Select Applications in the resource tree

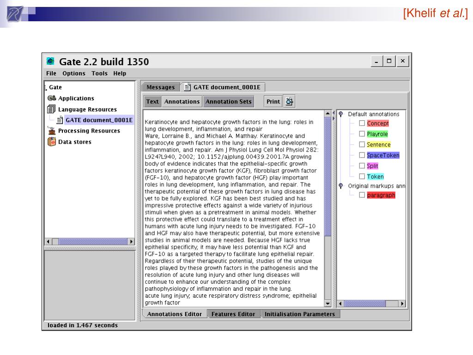(76, 98)
